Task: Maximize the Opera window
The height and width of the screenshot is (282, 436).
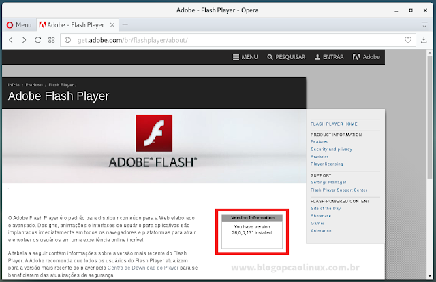Action: point(411,10)
